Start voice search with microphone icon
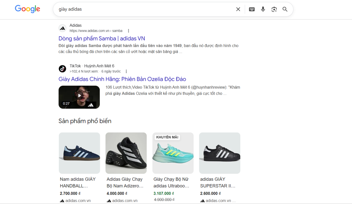Image resolution: width=352 pixels, height=204 pixels. [x=263, y=9]
